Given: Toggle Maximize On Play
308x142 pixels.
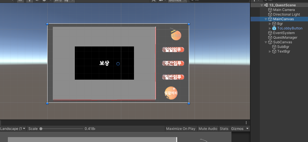Looking at the screenshot, I should [x=181, y=129].
